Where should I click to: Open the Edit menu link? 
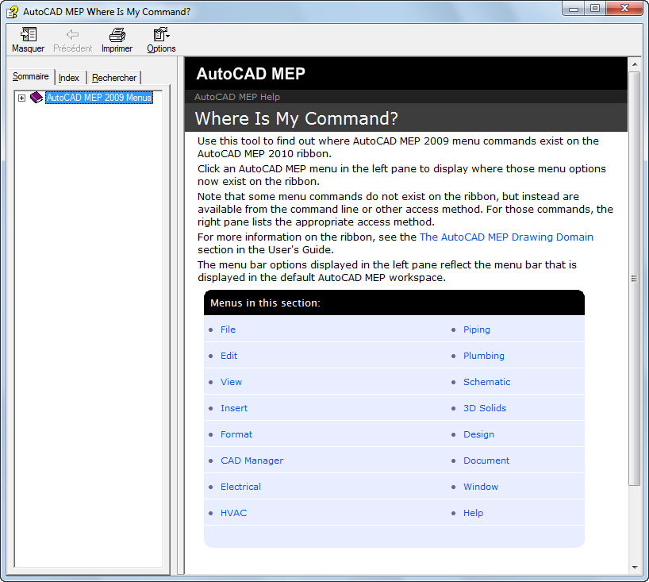point(228,356)
